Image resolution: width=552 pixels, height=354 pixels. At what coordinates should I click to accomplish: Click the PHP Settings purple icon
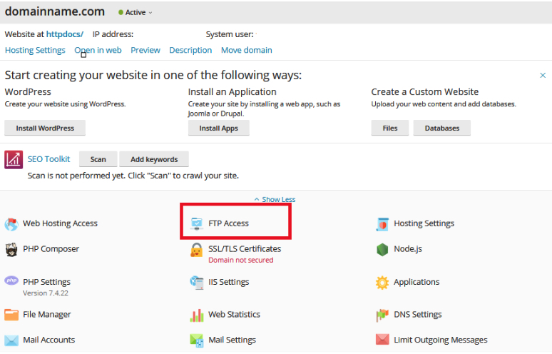tap(11, 280)
